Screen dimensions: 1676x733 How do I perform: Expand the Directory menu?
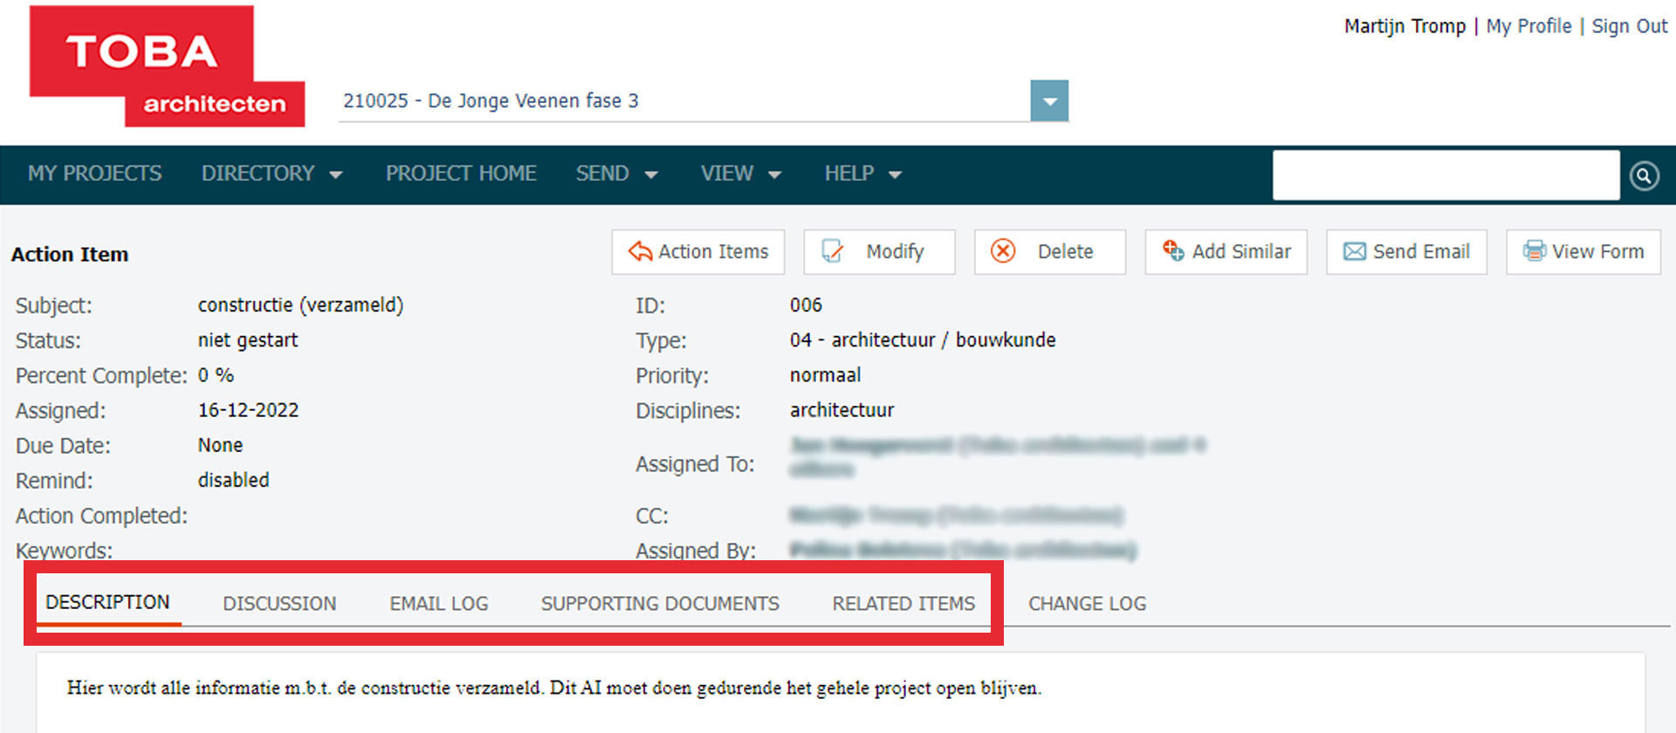click(x=271, y=174)
